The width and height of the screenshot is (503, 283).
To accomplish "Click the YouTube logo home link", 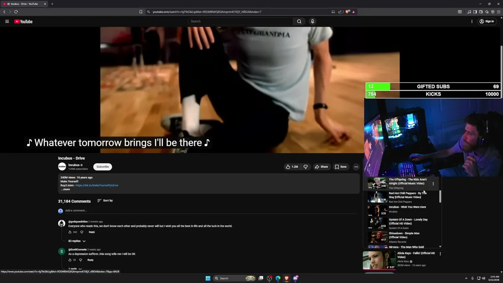I will pos(23,21).
